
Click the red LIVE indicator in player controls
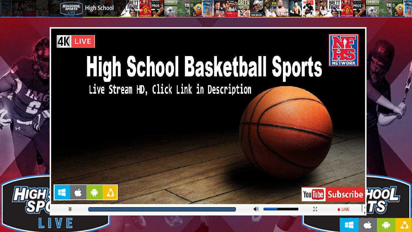click(x=343, y=209)
